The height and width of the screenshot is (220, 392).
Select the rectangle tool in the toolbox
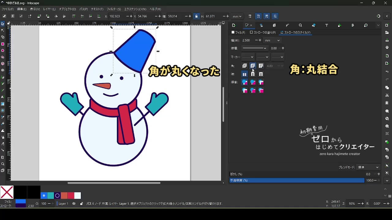pyautogui.click(x=3, y=44)
